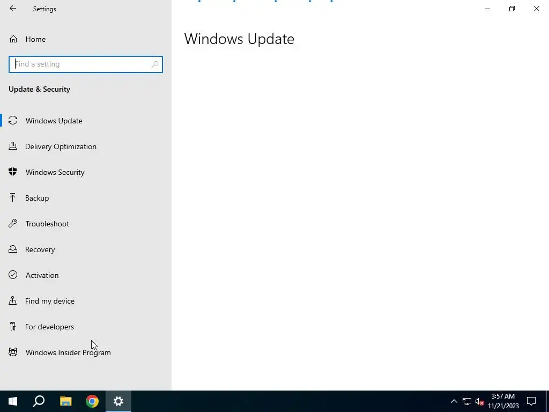
Task: Click the Find my device person icon
Action: click(13, 300)
